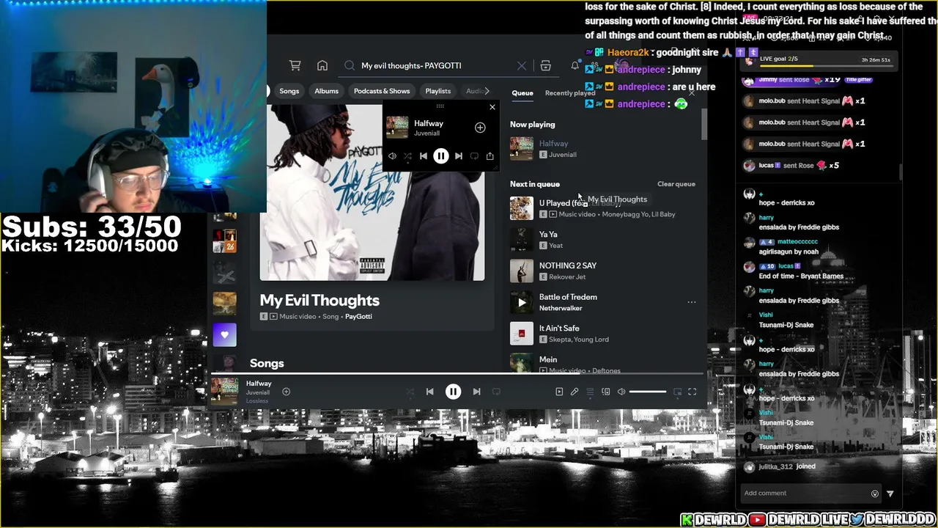
Task: Open the emoji picker in live chat
Action: coord(874,494)
